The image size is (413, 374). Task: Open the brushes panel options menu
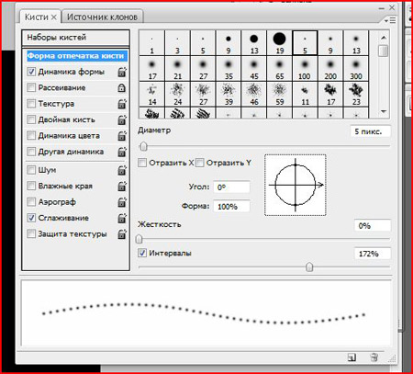390,20
